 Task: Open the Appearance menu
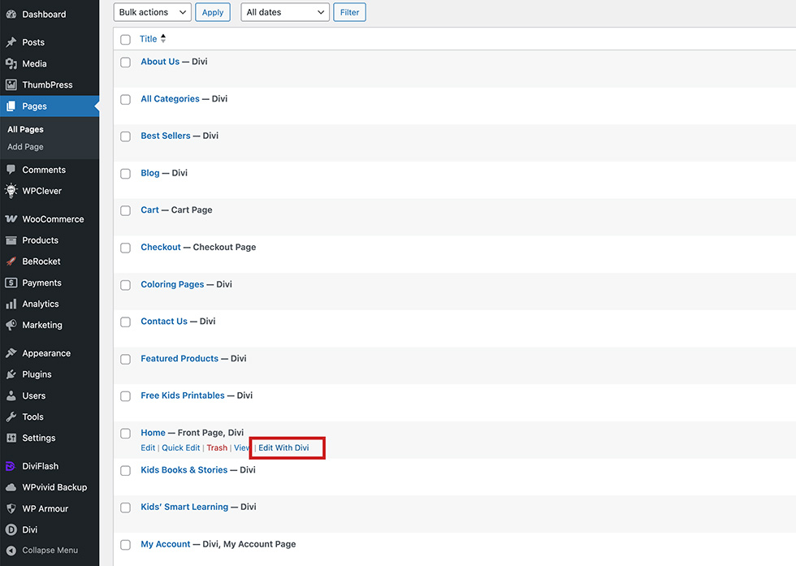pyautogui.click(x=46, y=353)
